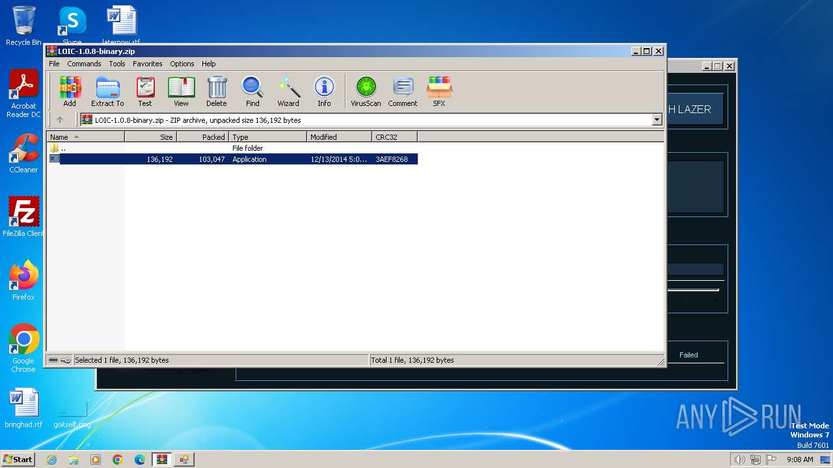
Task: Click the Start button
Action: click(18, 459)
